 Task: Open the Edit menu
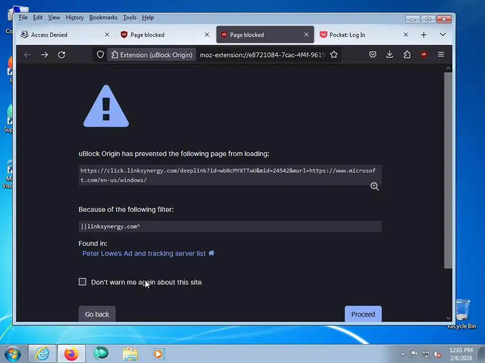[x=38, y=17]
